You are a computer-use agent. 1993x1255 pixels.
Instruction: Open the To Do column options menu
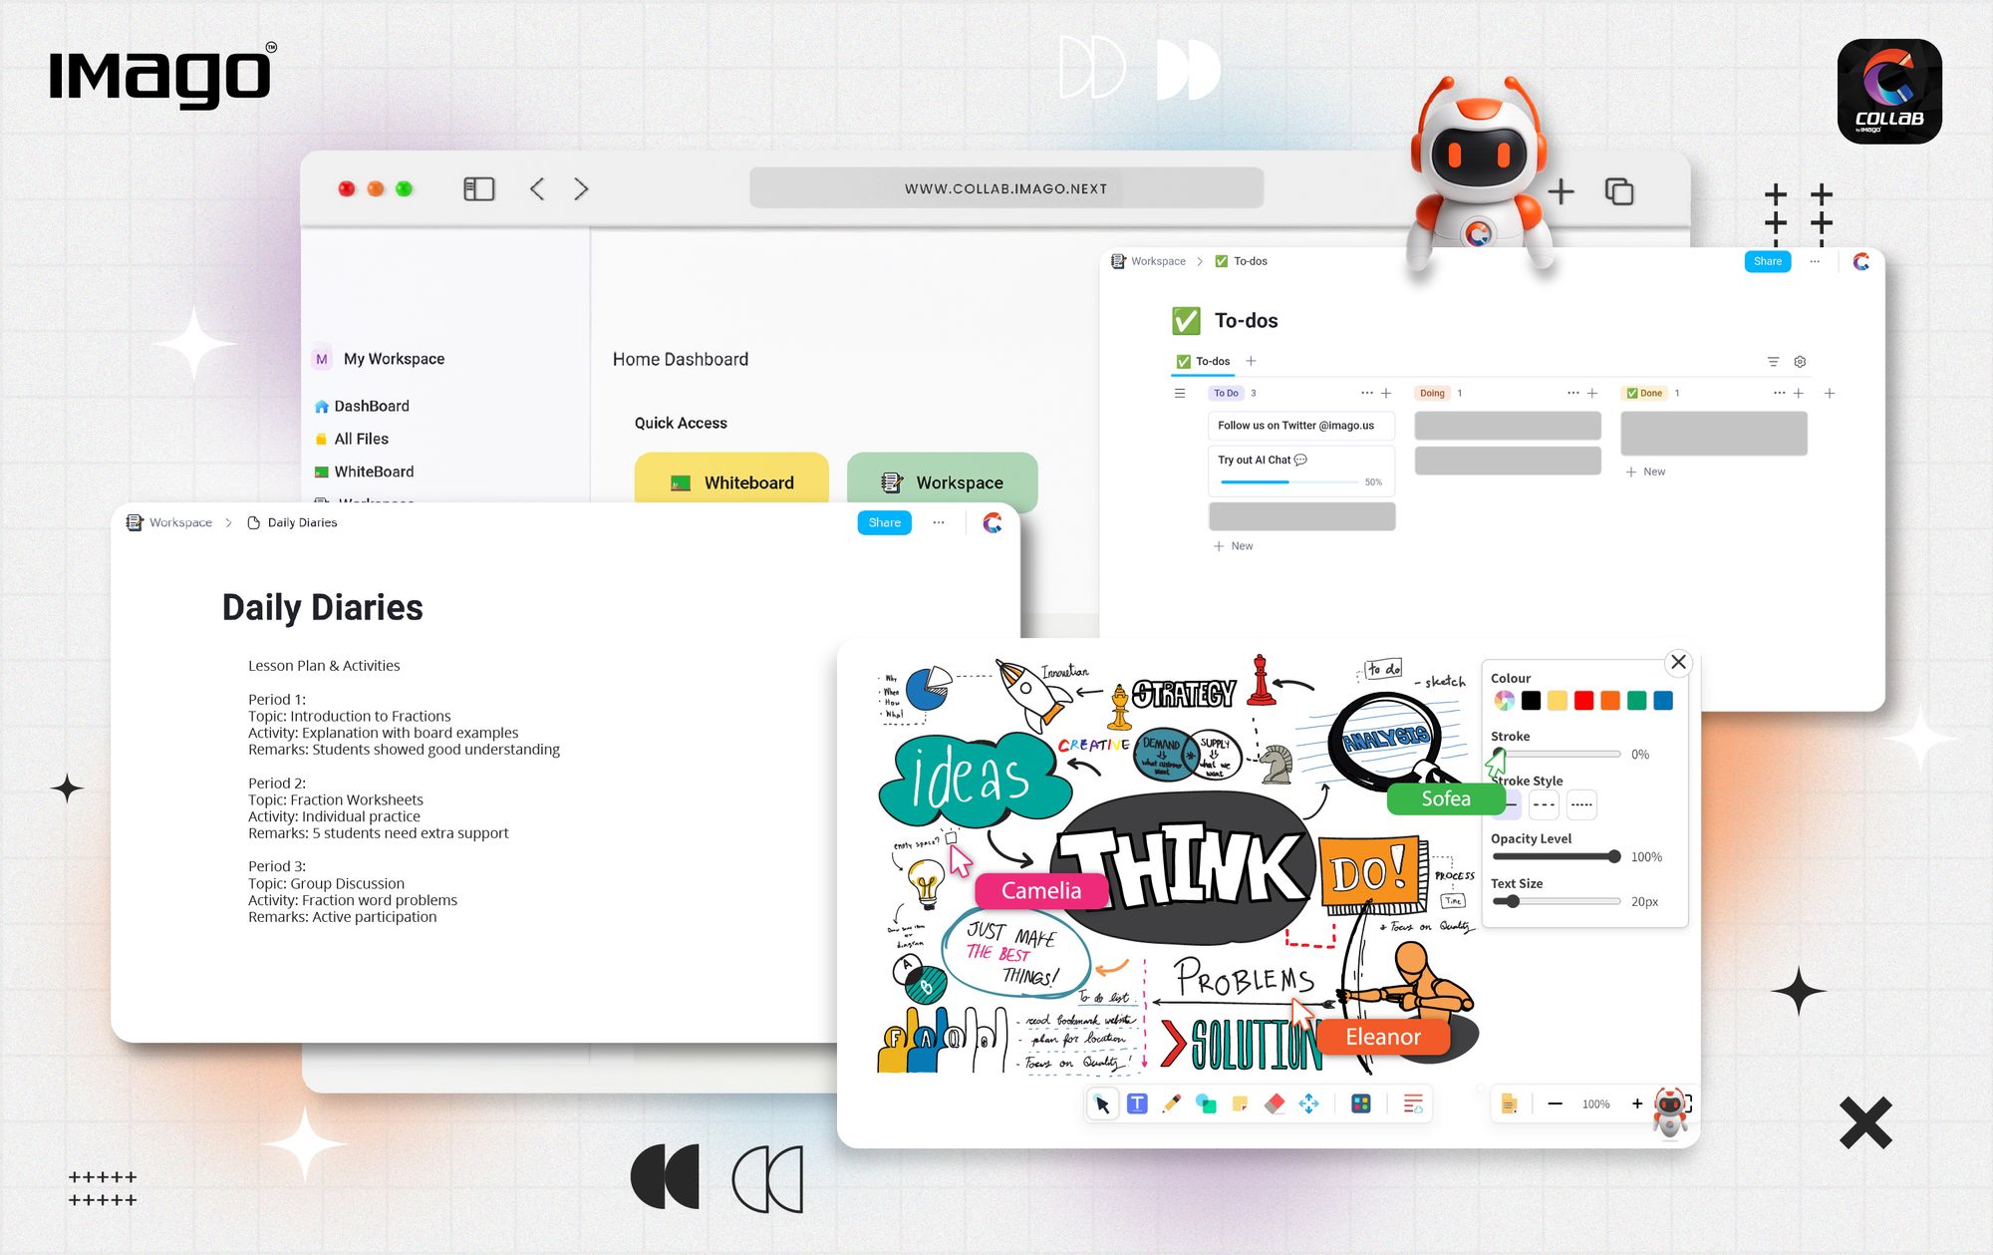[1366, 393]
